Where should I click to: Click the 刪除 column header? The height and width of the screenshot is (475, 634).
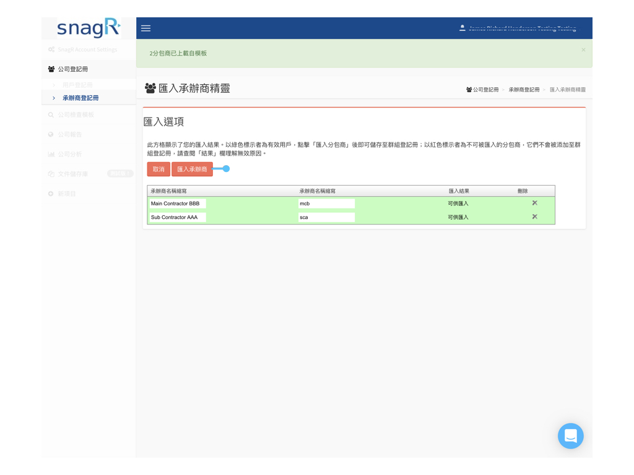tap(523, 191)
